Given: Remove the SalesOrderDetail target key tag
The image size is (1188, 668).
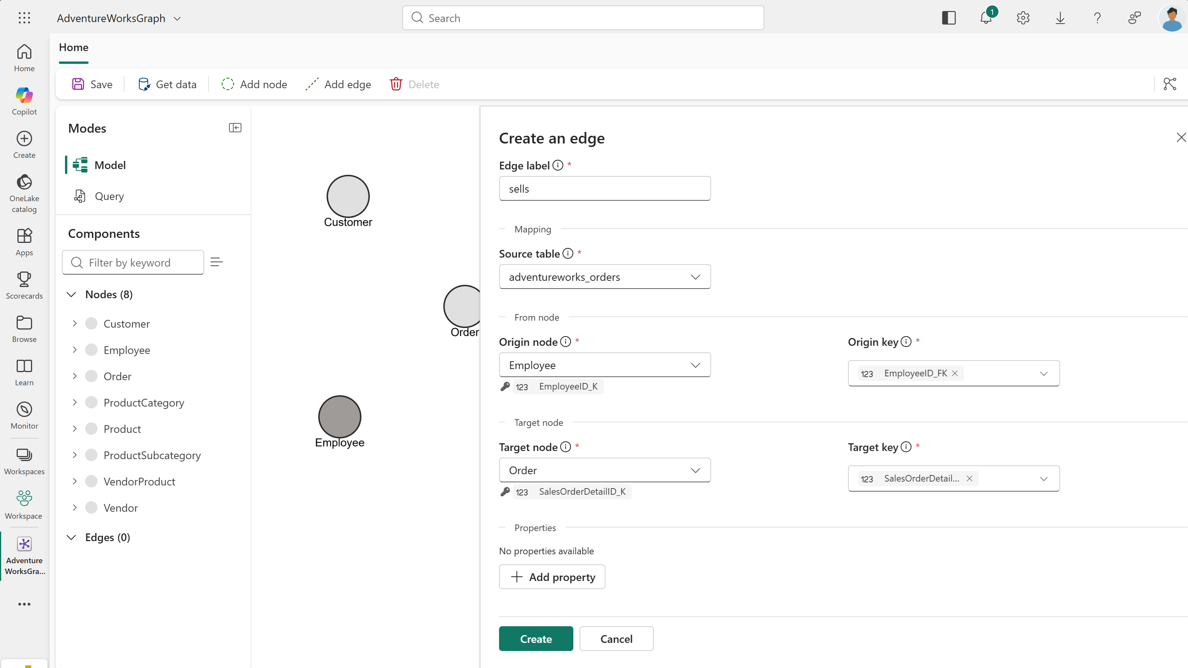Looking at the screenshot, I should click(970, 478).
